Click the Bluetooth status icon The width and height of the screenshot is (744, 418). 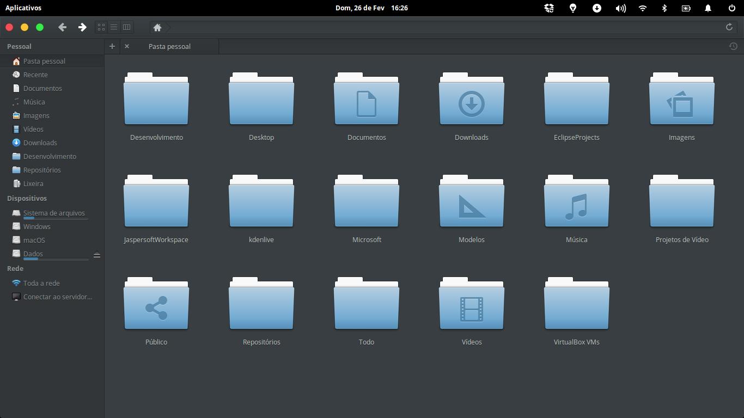664,8
